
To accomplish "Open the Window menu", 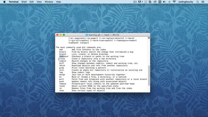I will point(49,2).
